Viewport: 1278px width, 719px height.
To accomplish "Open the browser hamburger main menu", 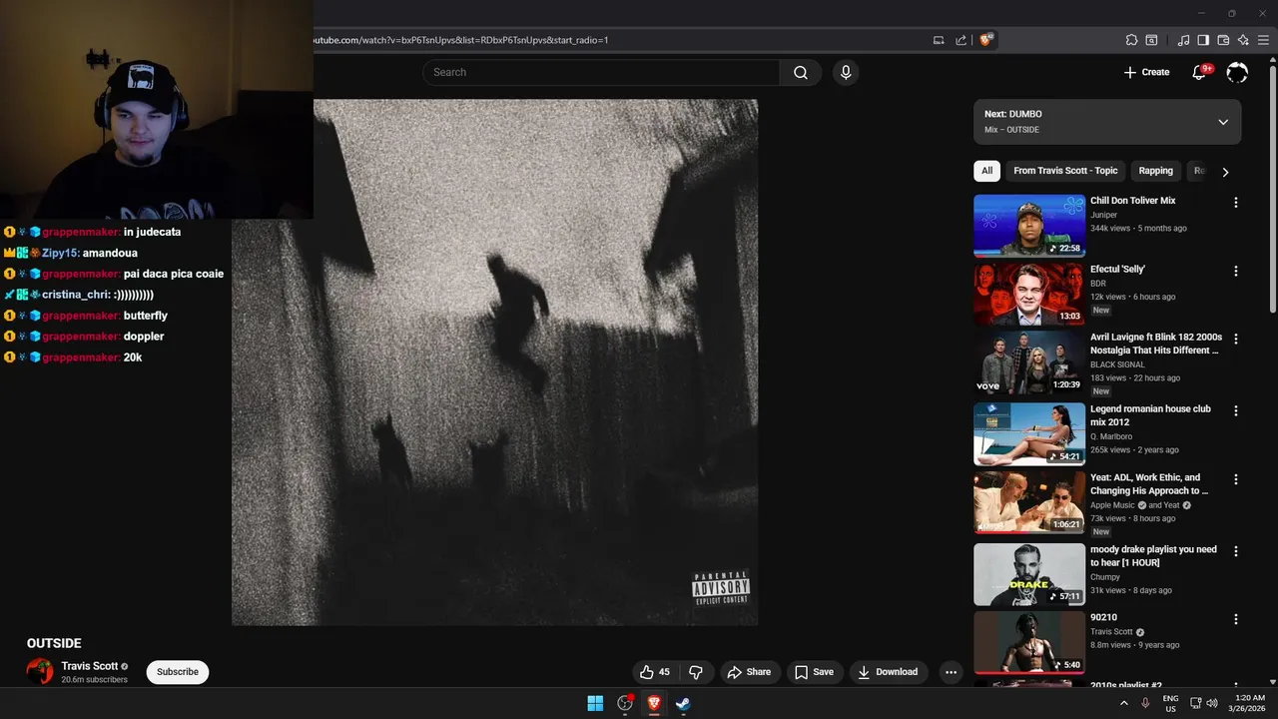I will [x=1263, y=40].
